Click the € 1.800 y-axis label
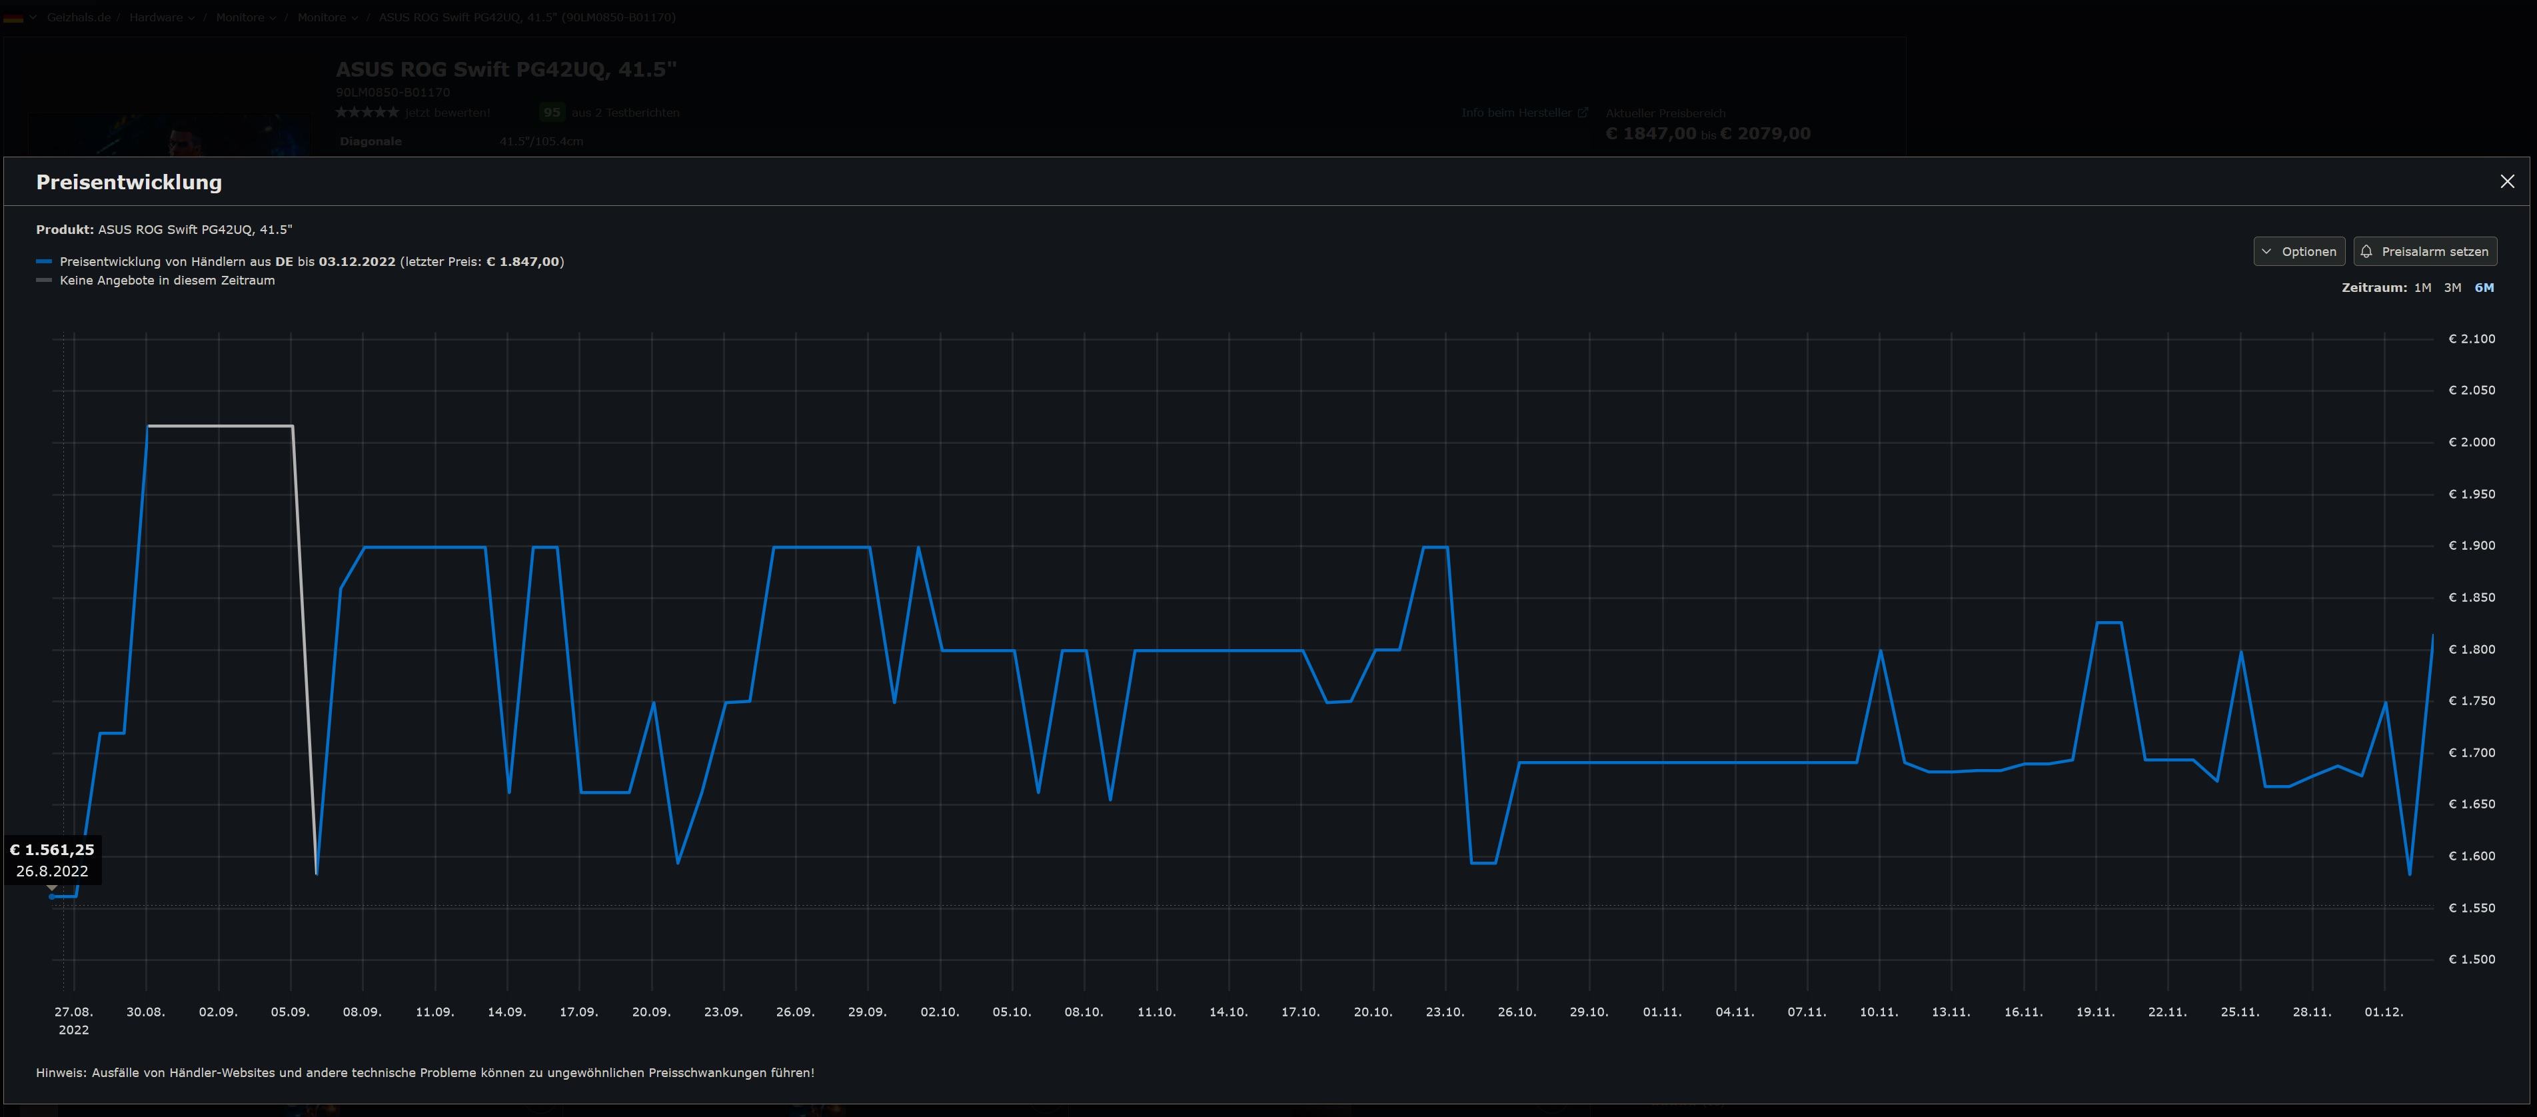2537x1117 pixels. [2472, 650]
